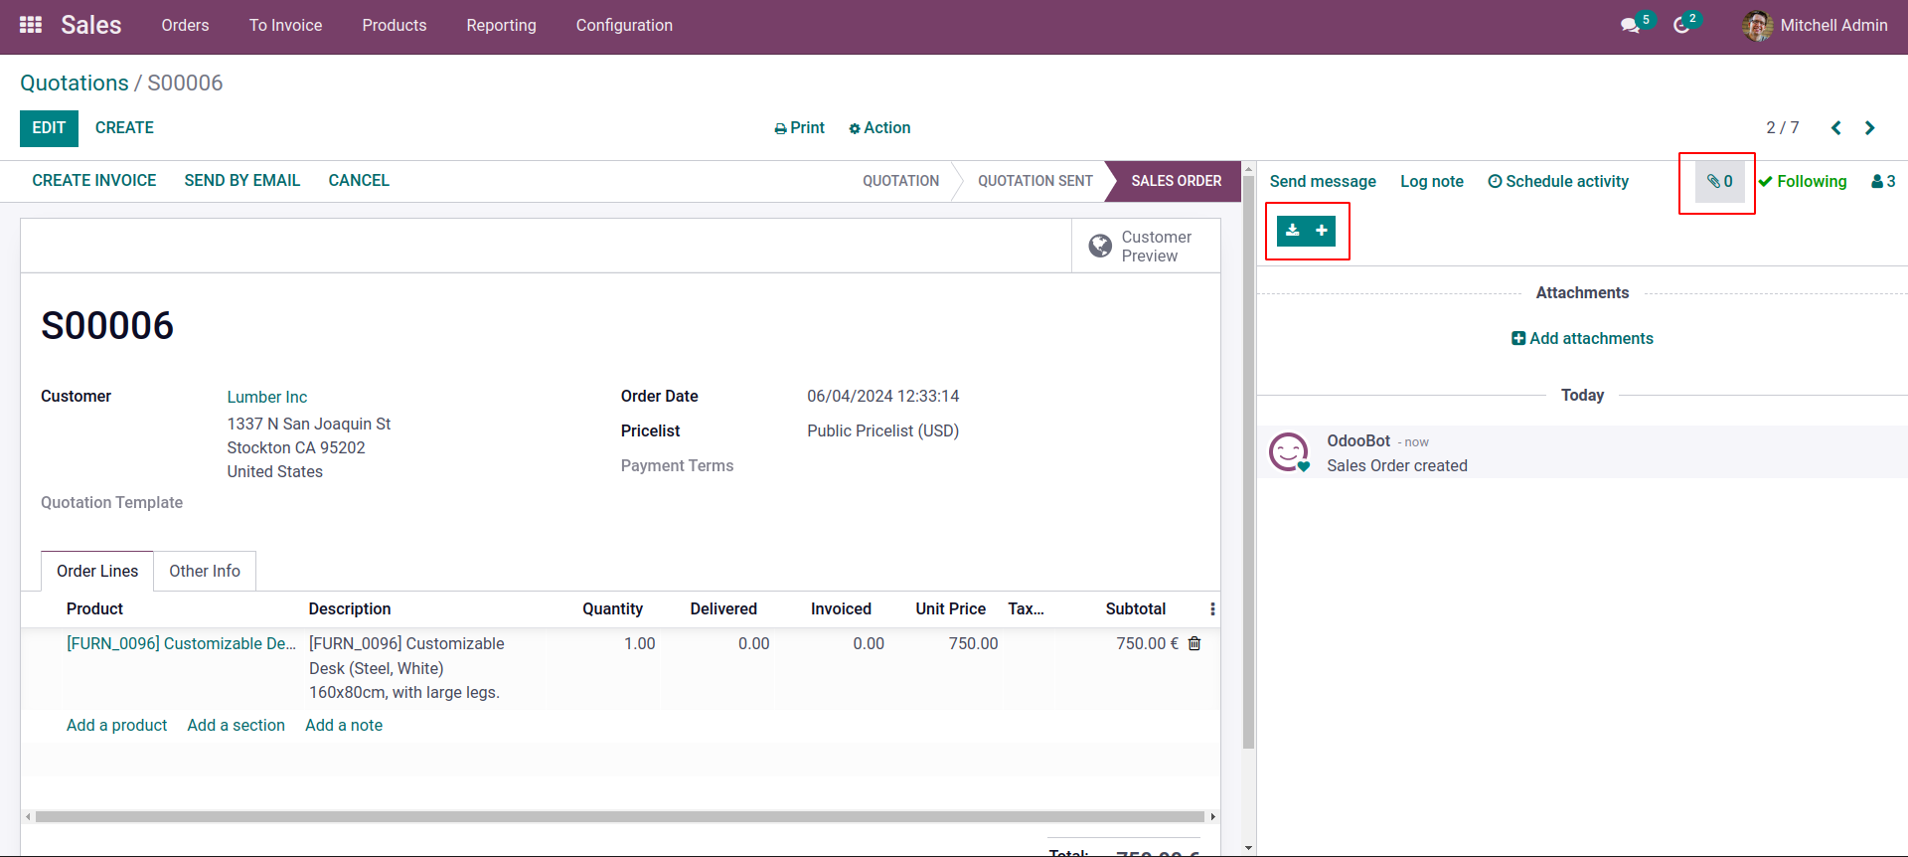Click the download attachments icon
Screen dimensions: 1908x857
1292,231
